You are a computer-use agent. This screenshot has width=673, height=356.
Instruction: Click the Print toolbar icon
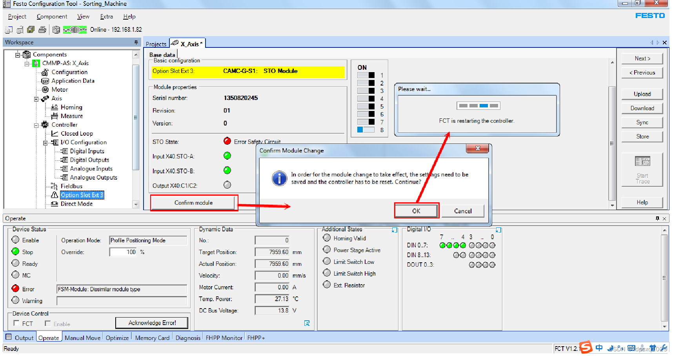tap(42, 30)
